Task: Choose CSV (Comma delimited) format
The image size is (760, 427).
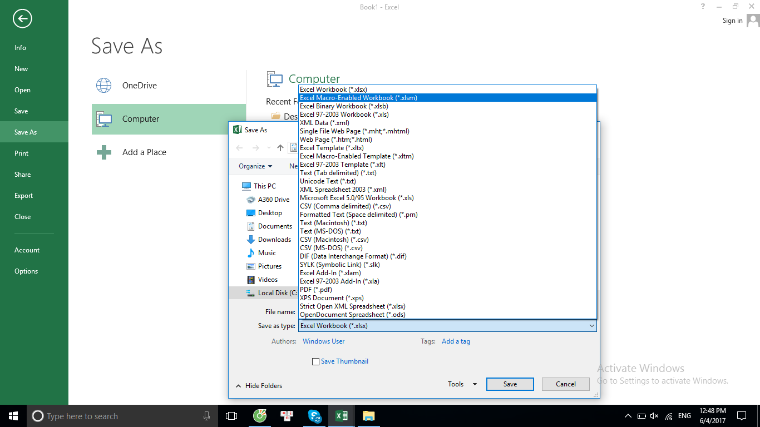Action: [447, 206]
